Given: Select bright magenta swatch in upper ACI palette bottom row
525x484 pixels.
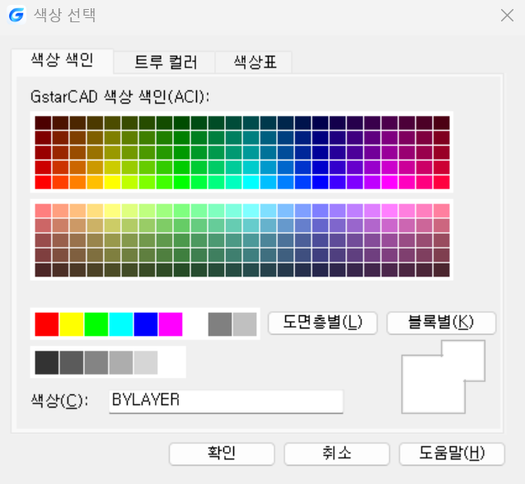Looking at the screenshot, I should (x=389, y=182).
